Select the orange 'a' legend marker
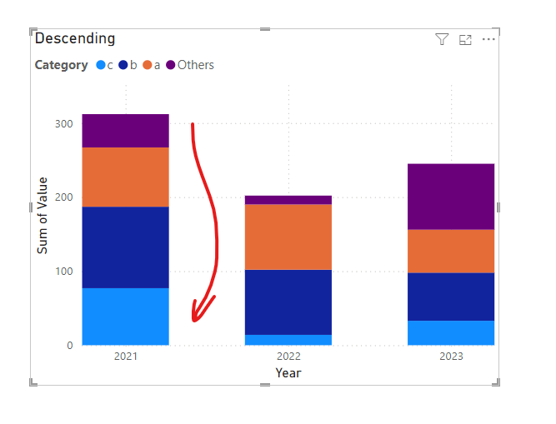The image size is (556, 424). [148, 65]
